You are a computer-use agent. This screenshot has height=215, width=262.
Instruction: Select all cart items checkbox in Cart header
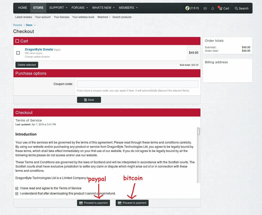[x=17, y=41]
